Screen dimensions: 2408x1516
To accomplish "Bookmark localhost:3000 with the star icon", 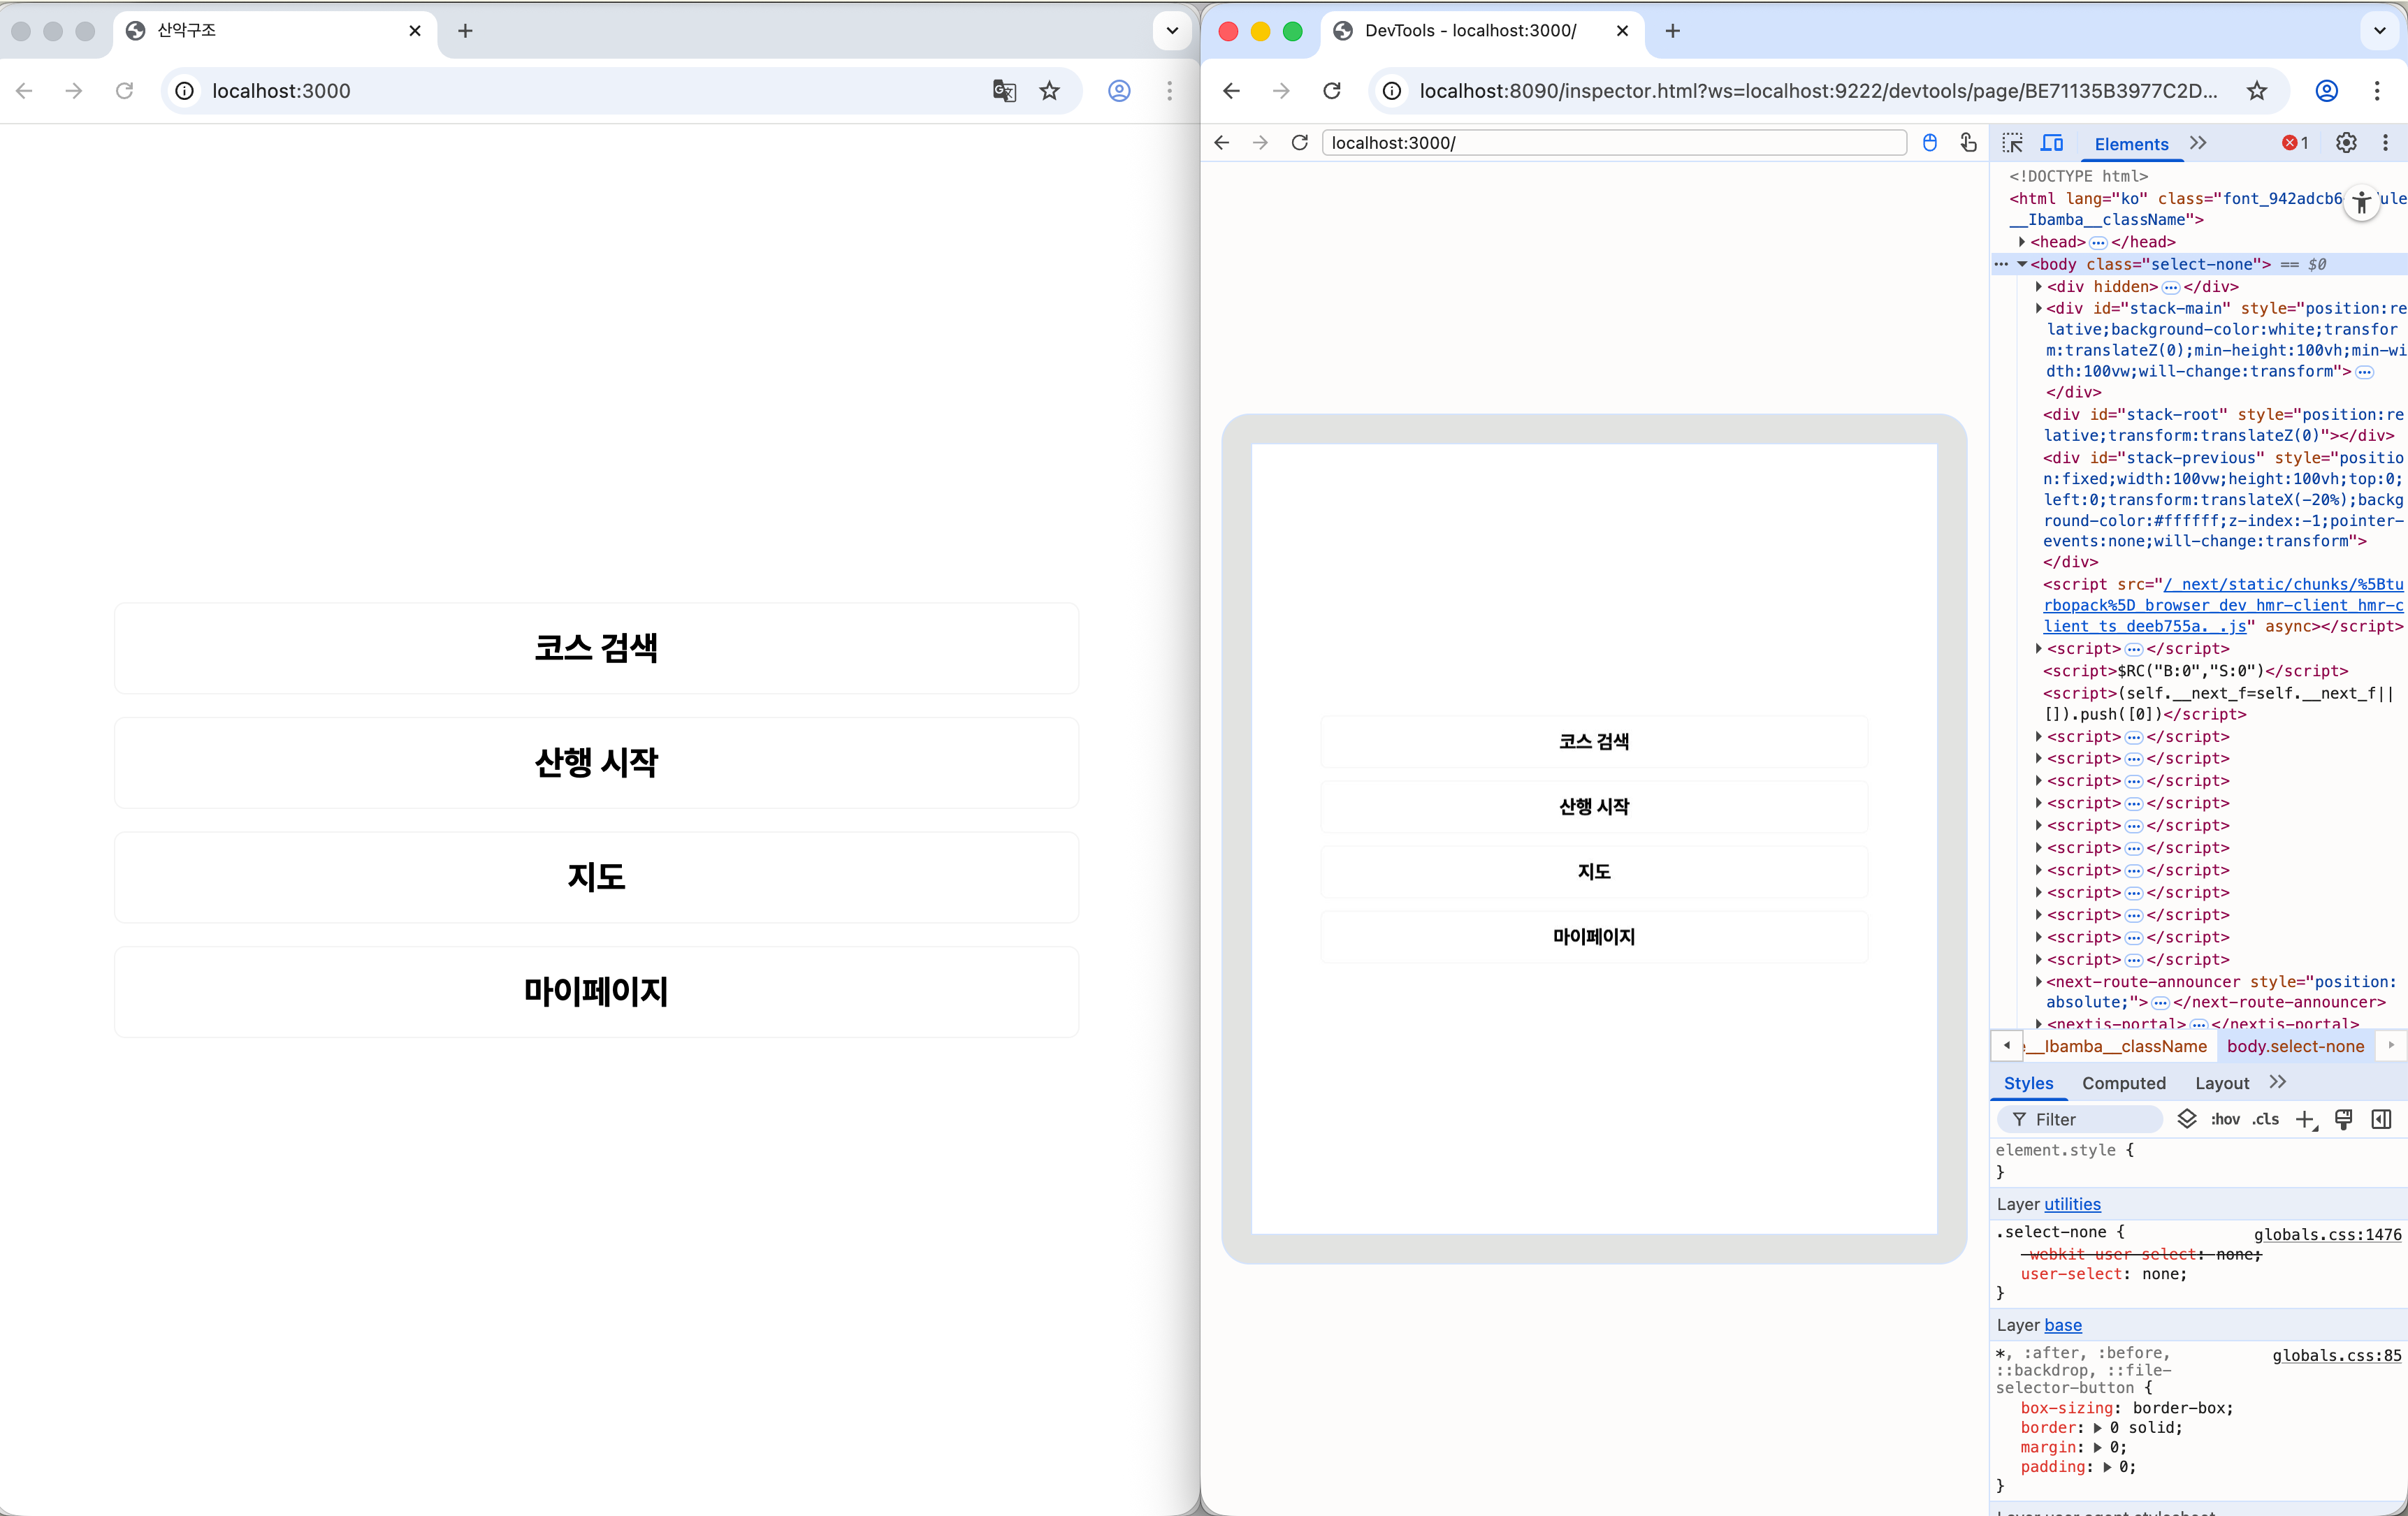I will pos(1049,91).
